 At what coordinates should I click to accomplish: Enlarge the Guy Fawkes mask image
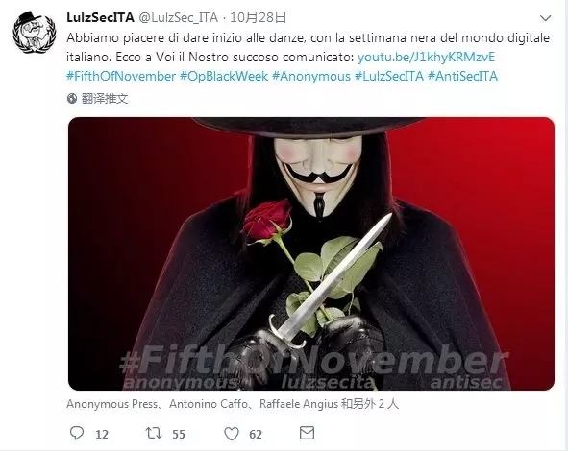pyautogui.click(x=311, y=253)
